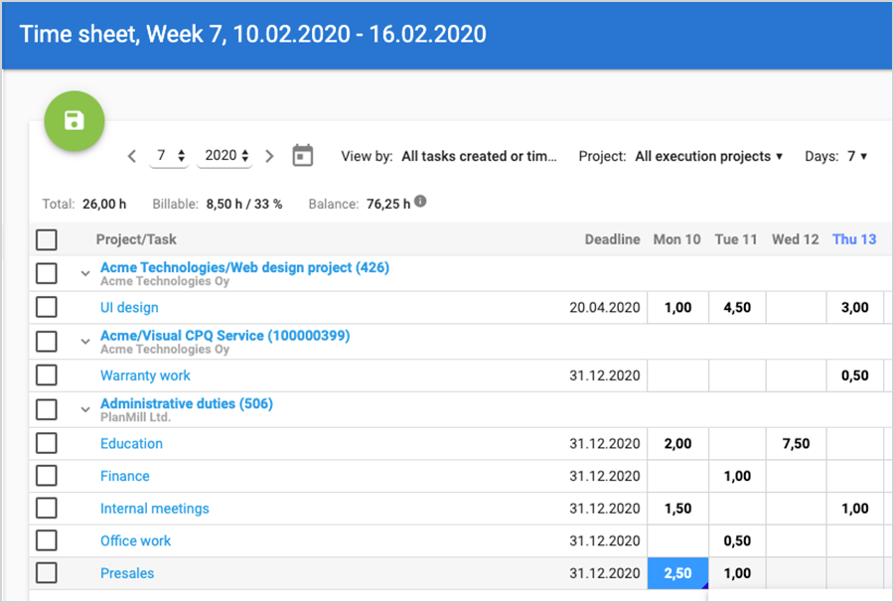Select UI design Monday 1,00 cell
Viewport: 894px width, 603px height.
coord(677,307)
